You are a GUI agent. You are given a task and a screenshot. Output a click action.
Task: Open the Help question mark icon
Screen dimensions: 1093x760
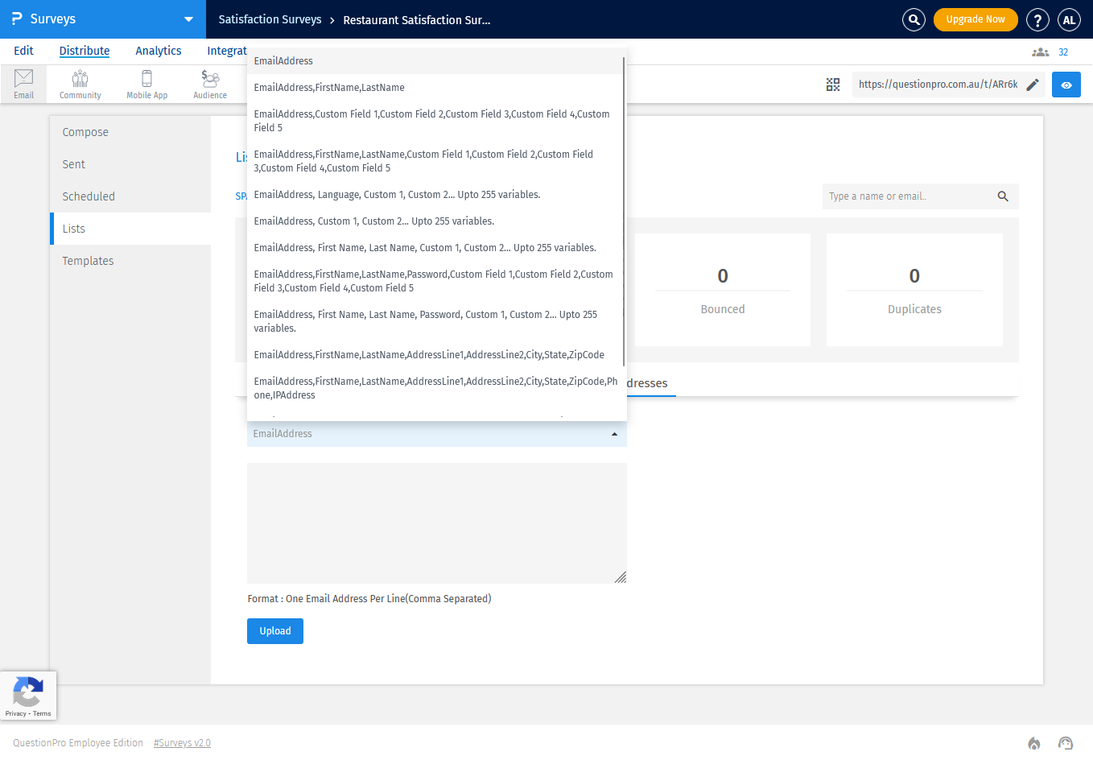click(1037, 19)
